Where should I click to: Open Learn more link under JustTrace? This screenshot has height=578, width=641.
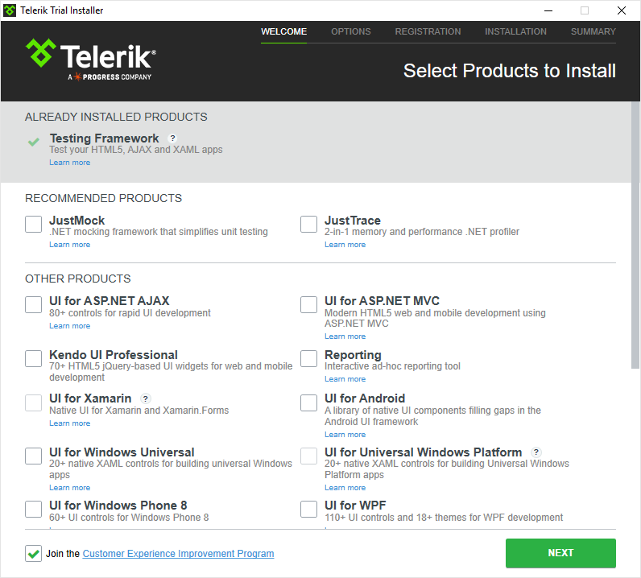coord(345,245)
